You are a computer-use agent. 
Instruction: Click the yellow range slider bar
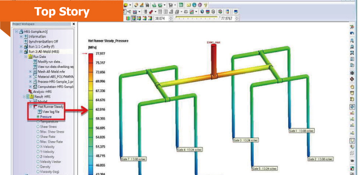(196, 17)
